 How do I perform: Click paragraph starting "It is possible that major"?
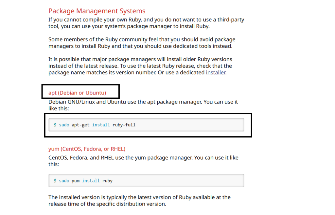point(140,66)
